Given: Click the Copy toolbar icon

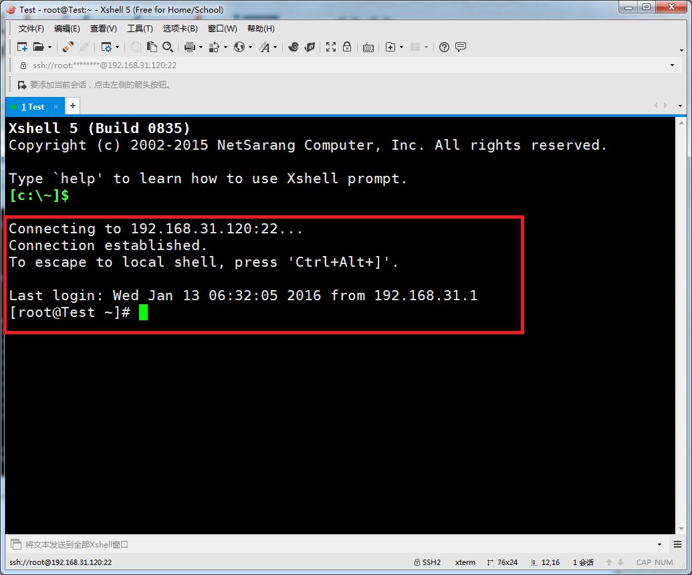Looking at the screenshot, I should 136,47.
